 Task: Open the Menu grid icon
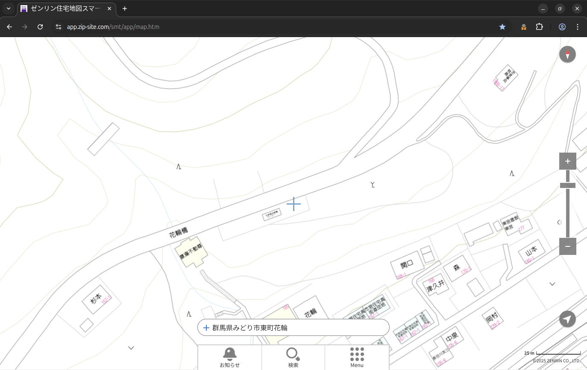click(x=357, y=357)
